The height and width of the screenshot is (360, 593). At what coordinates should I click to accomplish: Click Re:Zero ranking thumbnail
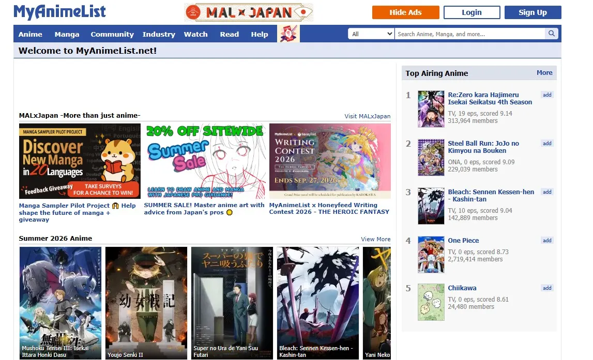tap(431, 109)
